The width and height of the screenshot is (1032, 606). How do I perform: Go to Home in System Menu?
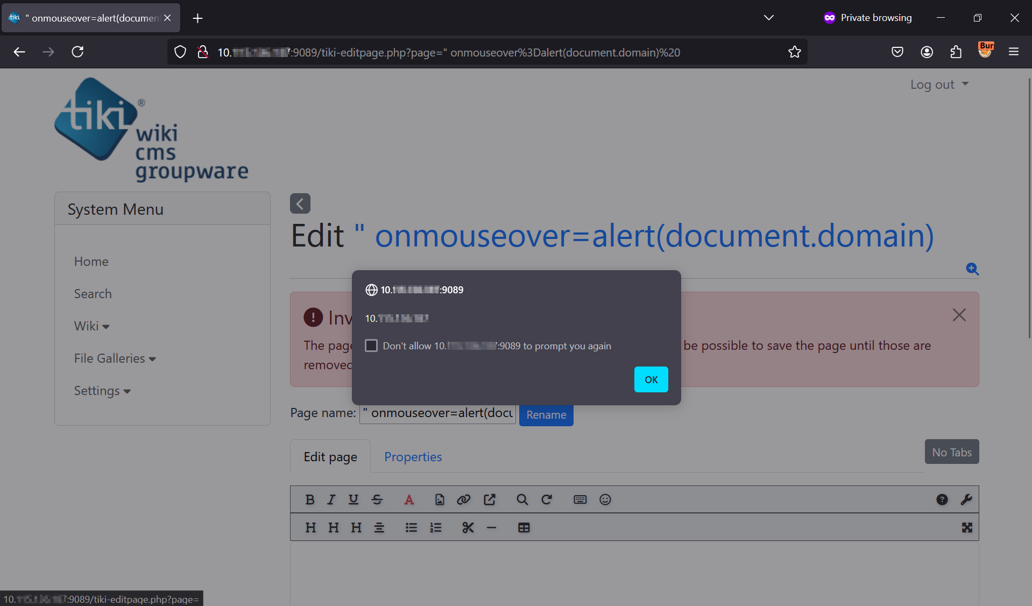pyautogui.click(x=91, y=262)
